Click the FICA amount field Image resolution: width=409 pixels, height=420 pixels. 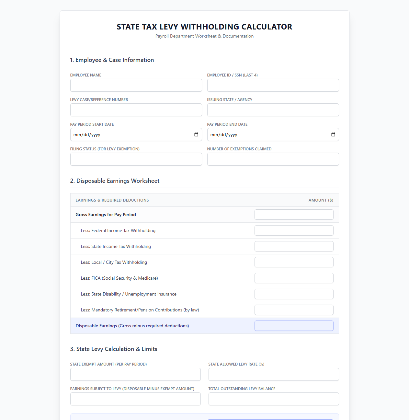tap(294, 278)
